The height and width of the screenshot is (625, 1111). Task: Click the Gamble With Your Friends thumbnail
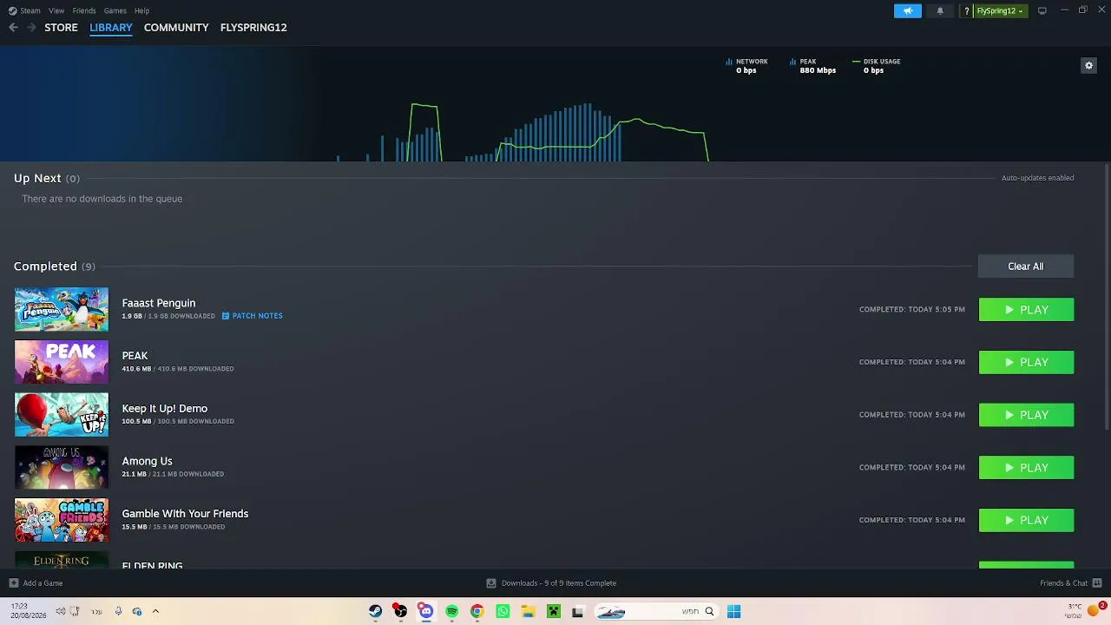pos(62,520)
